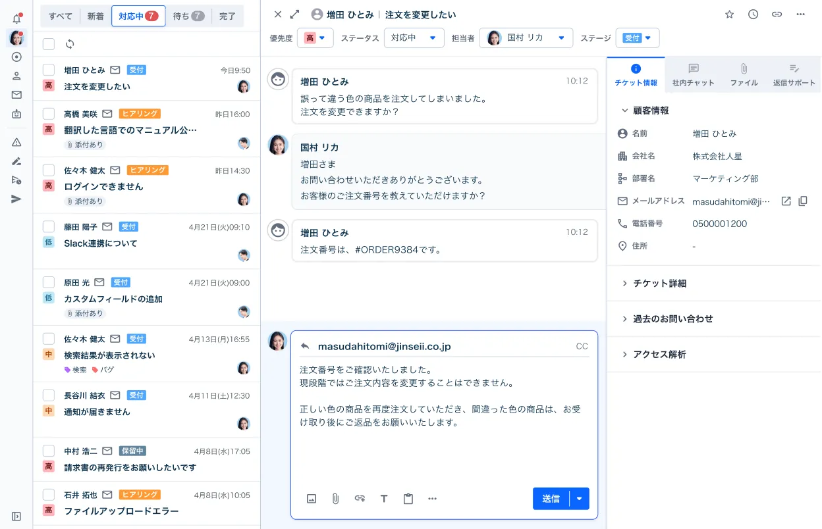
Task: Open more editor options ellipsis
Action: click(433, 499)
